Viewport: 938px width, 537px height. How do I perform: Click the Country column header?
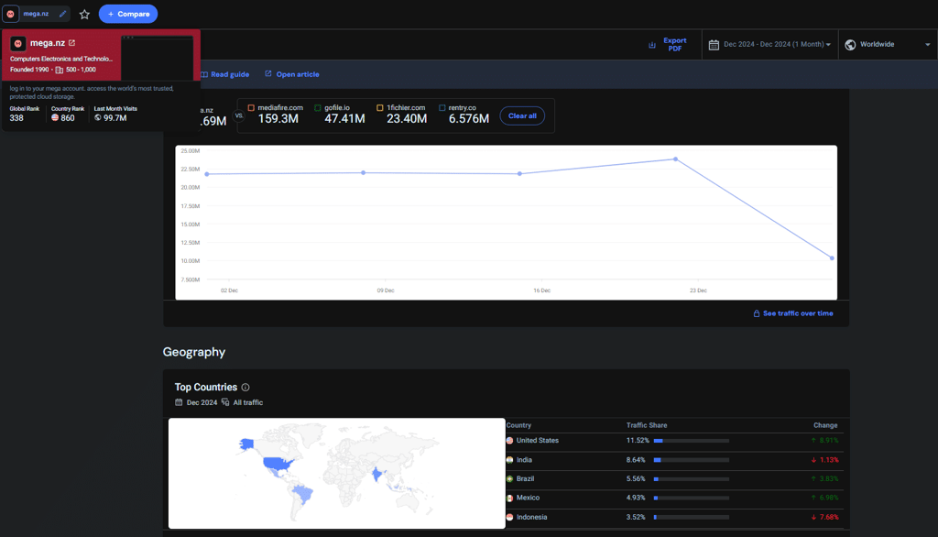518,425
